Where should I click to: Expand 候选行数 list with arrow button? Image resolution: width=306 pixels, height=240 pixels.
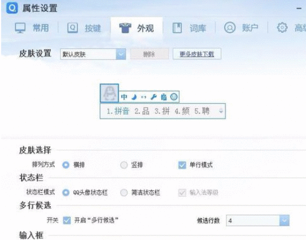[x=284, y=220]
